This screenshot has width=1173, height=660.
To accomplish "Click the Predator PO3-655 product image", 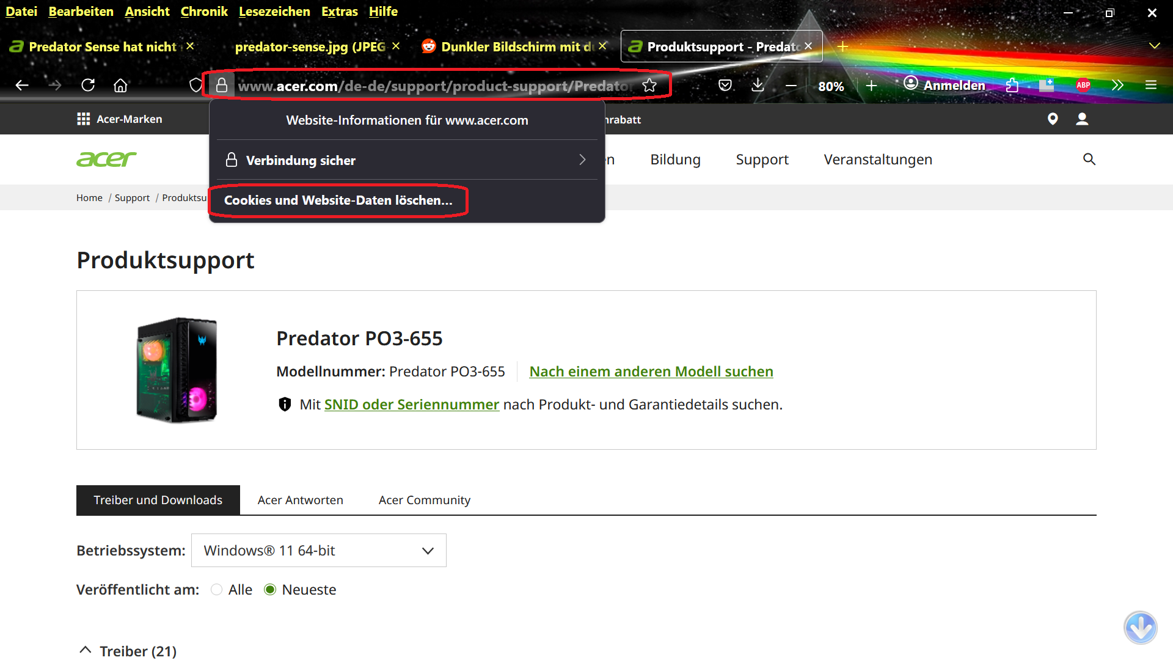I will pos(177,370).
